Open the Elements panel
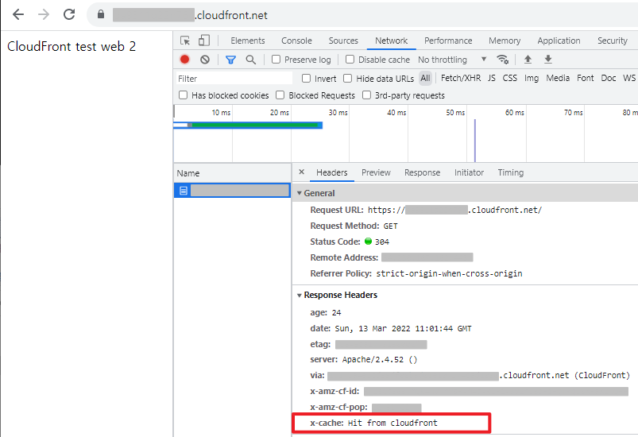The height and width of the screenshot is (437, 638). coord(247,41)
